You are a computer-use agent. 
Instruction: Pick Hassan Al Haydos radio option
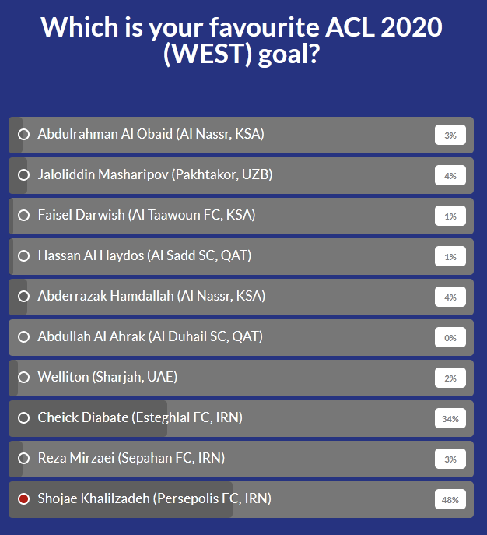[x=23, y=256]
